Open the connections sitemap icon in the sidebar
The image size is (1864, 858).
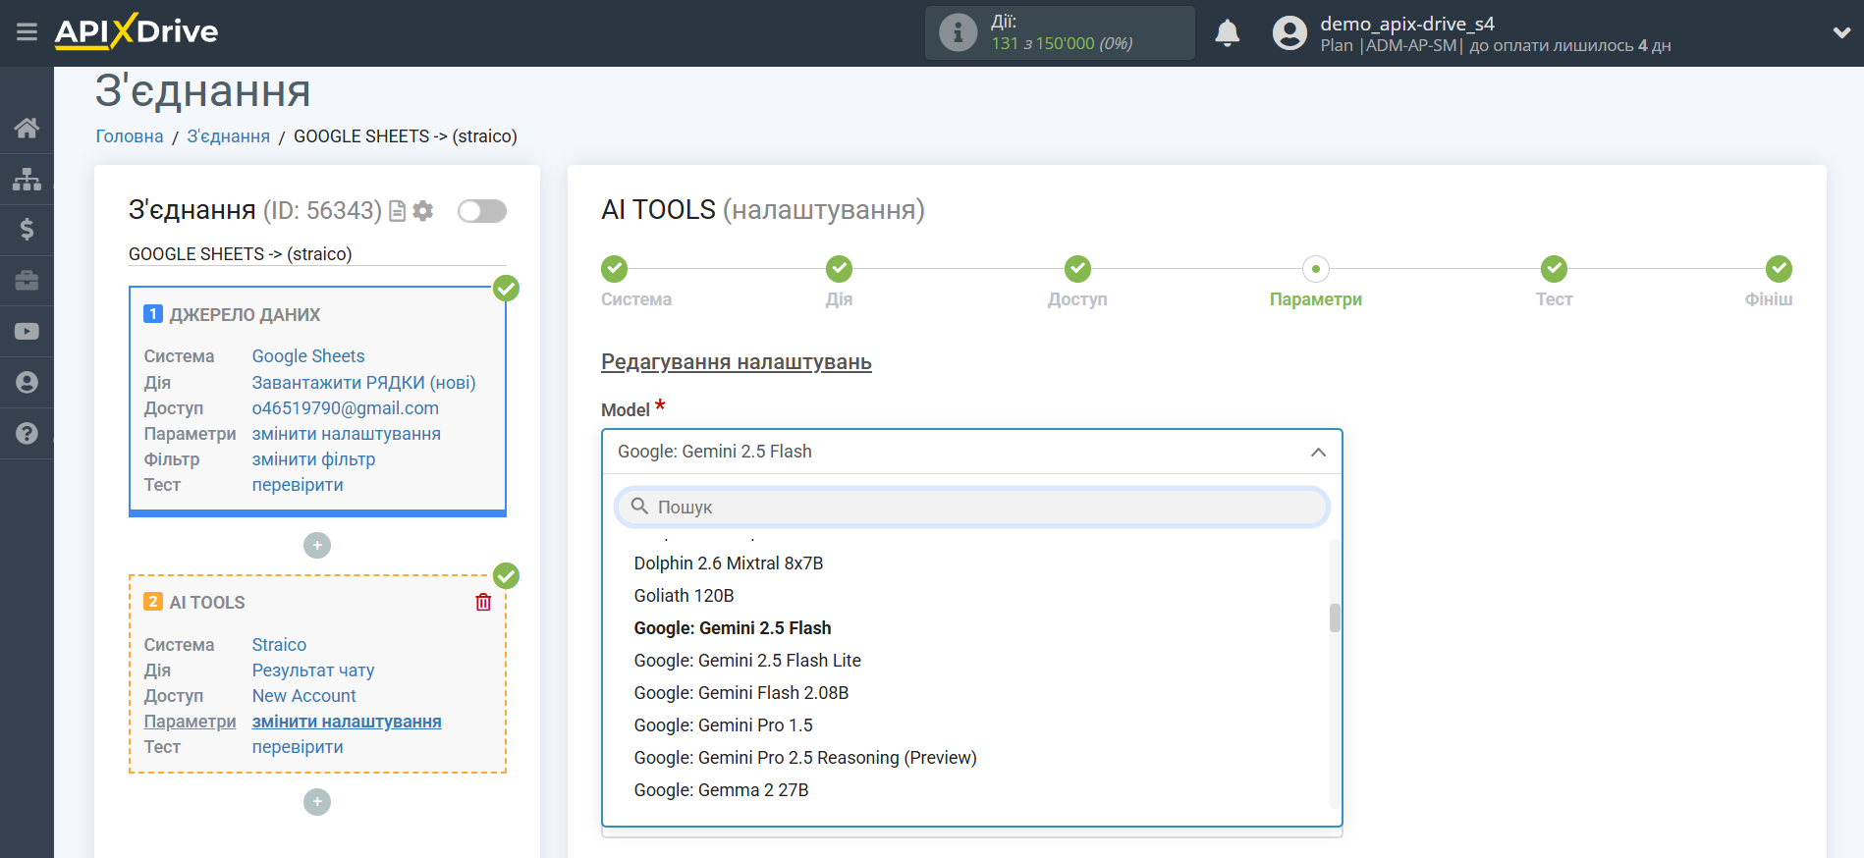[x=27, y=179]
